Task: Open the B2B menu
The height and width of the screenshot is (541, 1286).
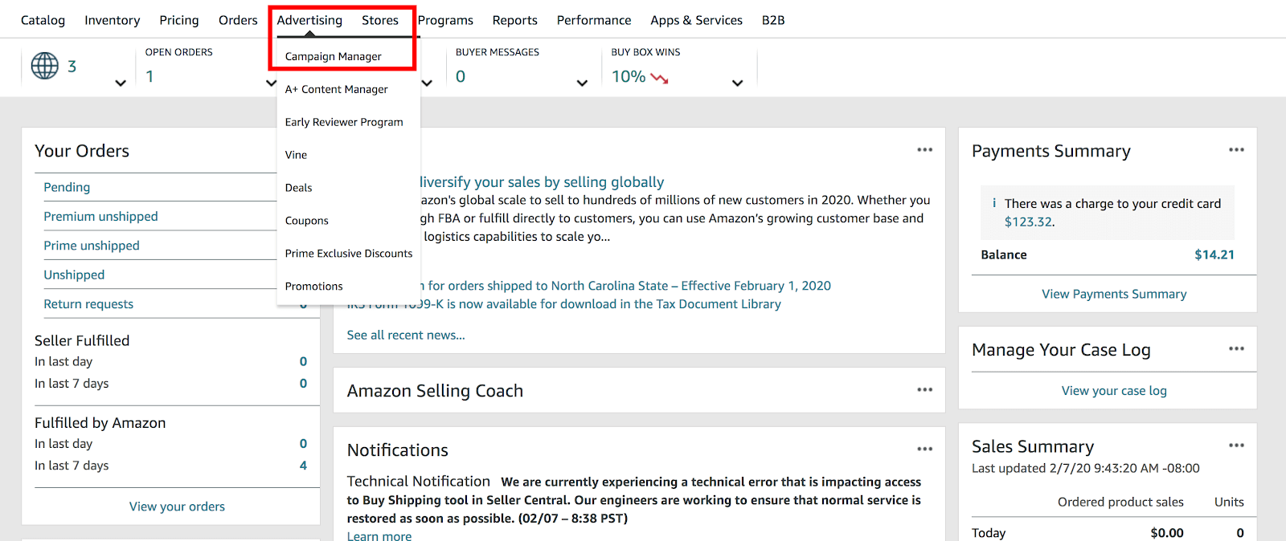Action: point(773,20)
